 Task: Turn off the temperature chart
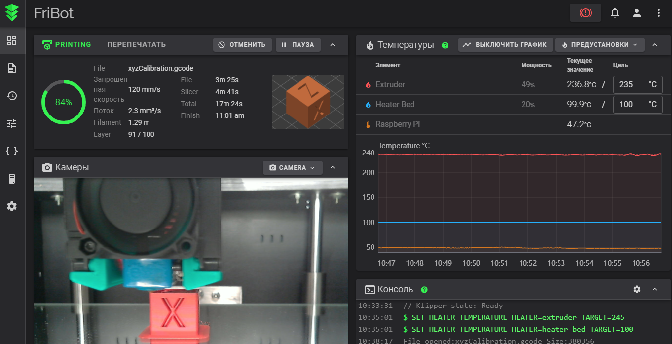pos(505,45)
